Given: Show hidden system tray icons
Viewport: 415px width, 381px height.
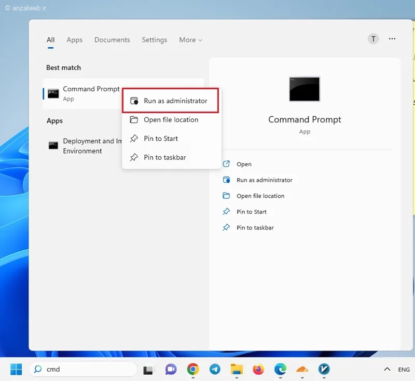Looking at the screenshot, I should click(387, 369).
